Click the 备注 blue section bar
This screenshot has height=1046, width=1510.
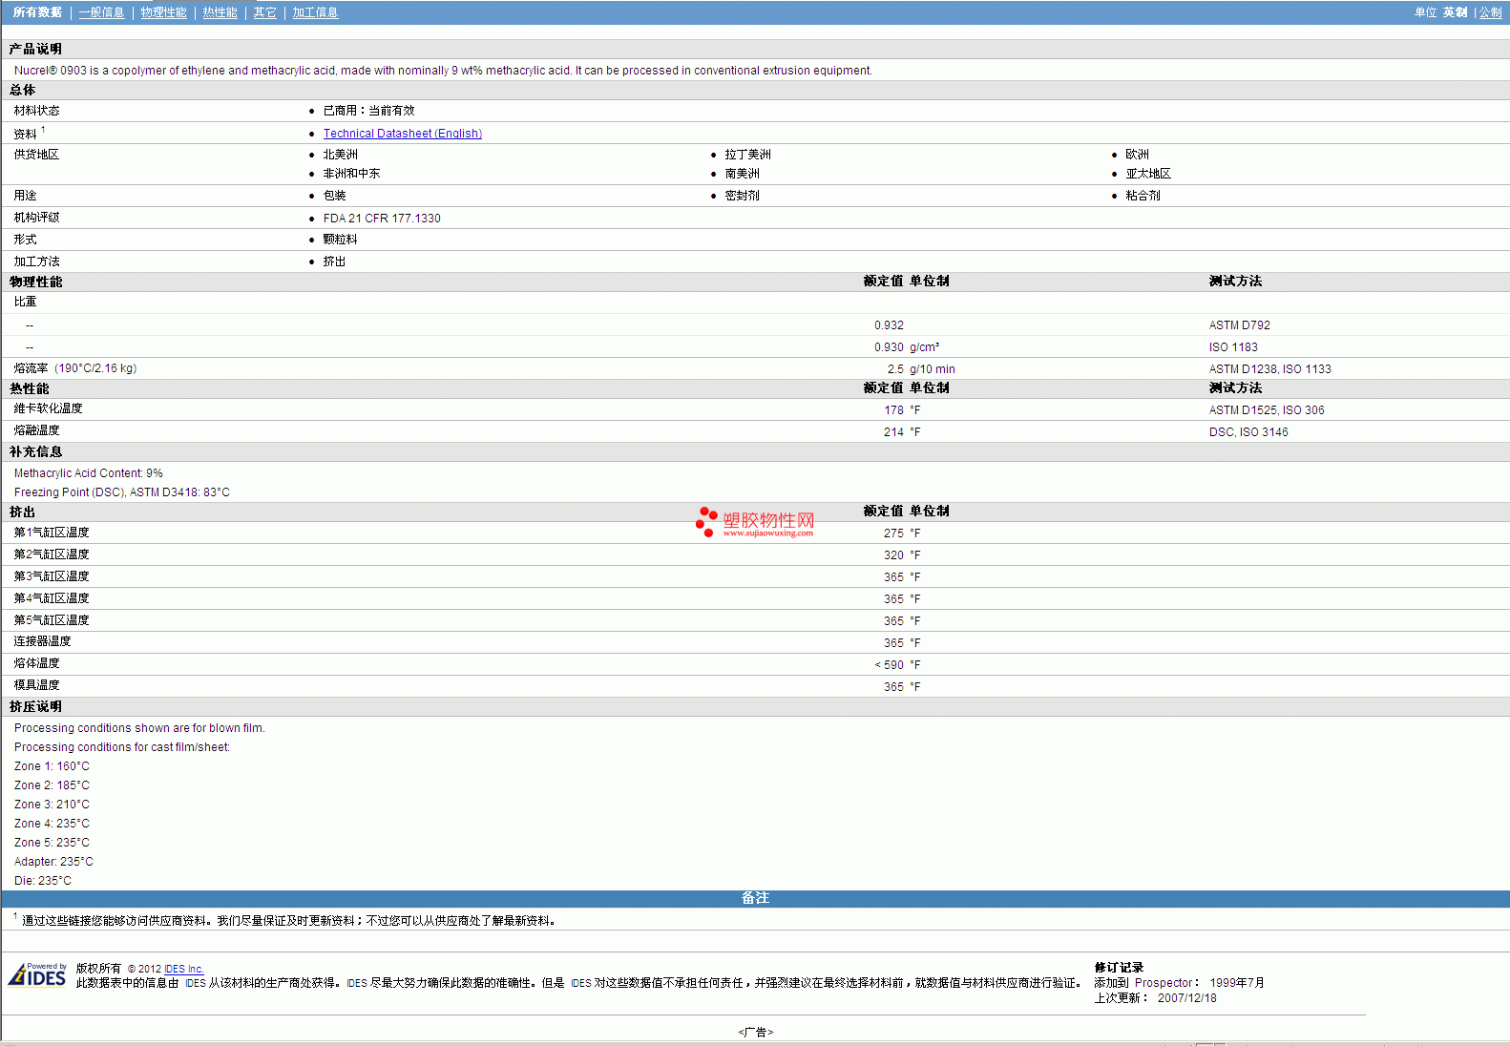coord(755,898)
